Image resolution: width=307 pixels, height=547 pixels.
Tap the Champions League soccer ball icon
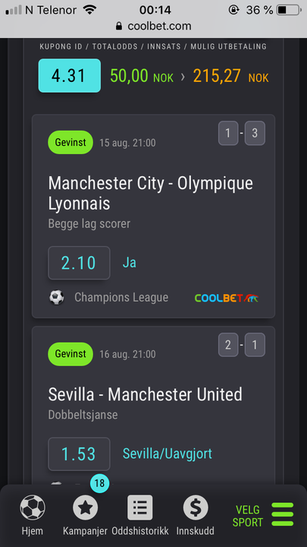56,298
